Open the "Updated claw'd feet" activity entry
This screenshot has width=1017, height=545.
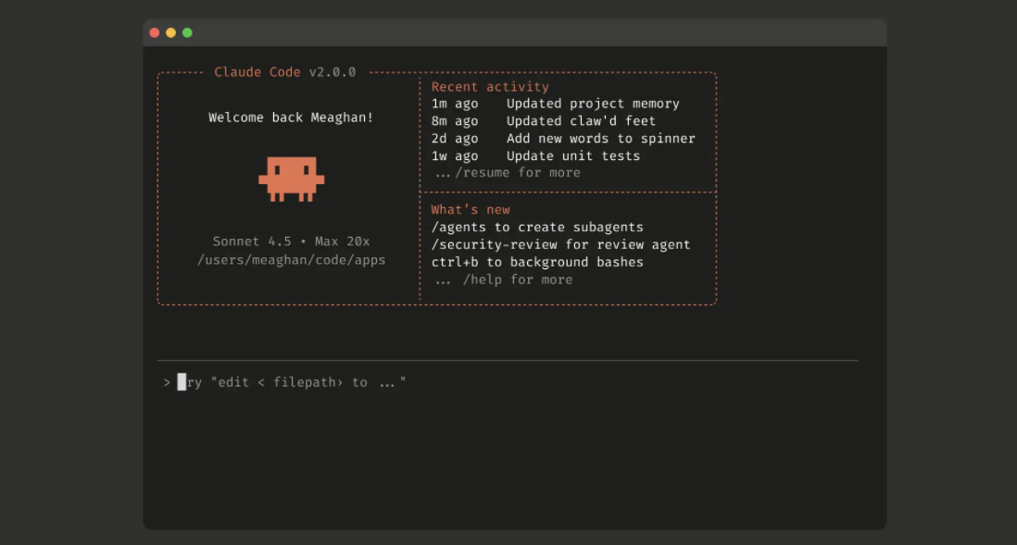tap(581, 121)
